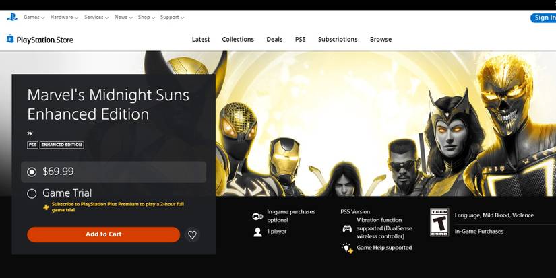The height and width of the screenshot is (278, 556).
Task: Open the Subscriptions store tab
Action: [x=338, y=39]
